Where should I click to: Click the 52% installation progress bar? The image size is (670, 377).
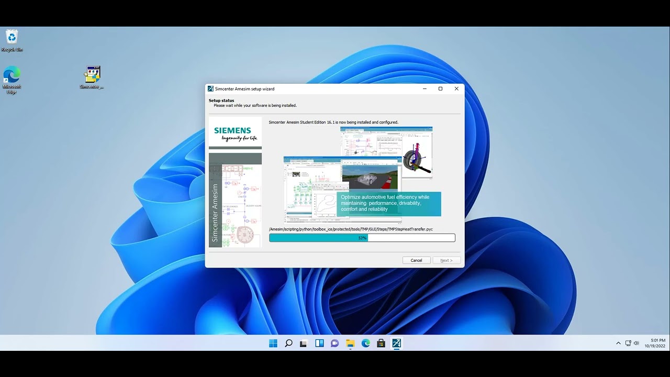[362, 238]
